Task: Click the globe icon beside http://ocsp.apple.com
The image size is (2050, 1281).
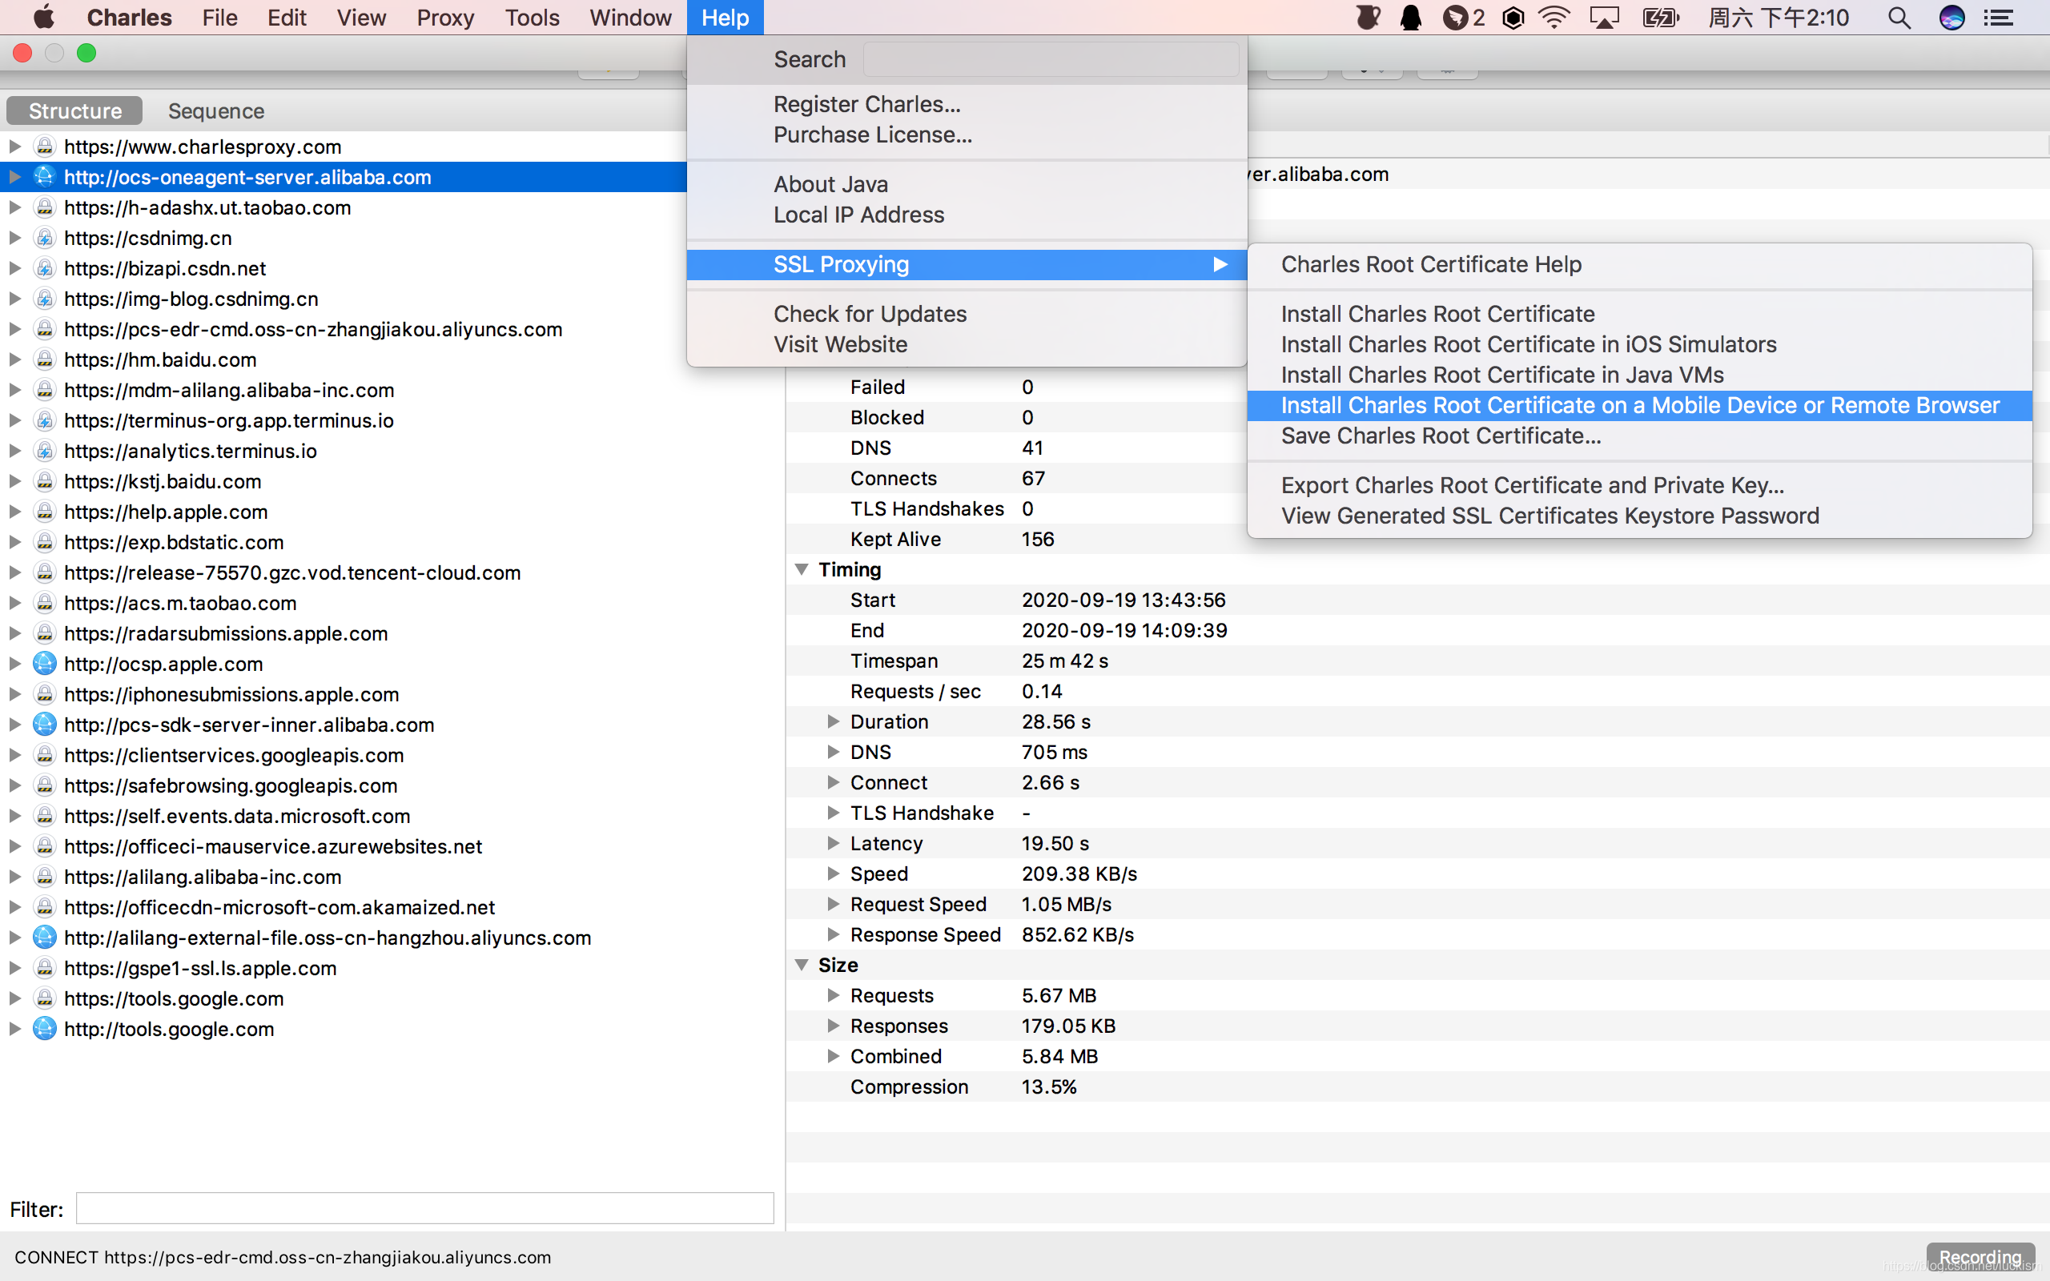Action: tap(45, 664)
